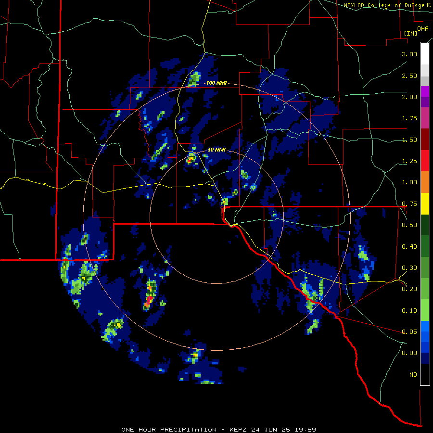Pick the pink legend swatch
The image size is (433, 433).
[425, 118]
